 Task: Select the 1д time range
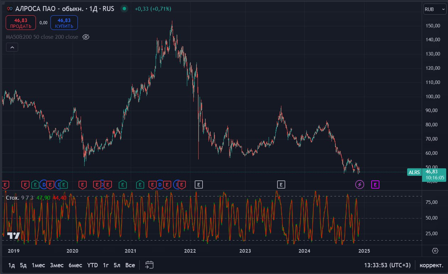click(12, 265)
